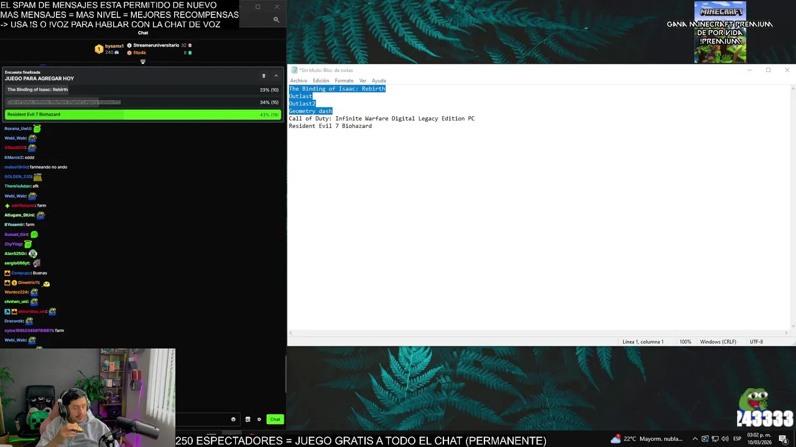This screenshot has width=796, height=447.
Task: Click 'Windows (CRLF)' status bar entry
Action: click(x=718, y=342)
